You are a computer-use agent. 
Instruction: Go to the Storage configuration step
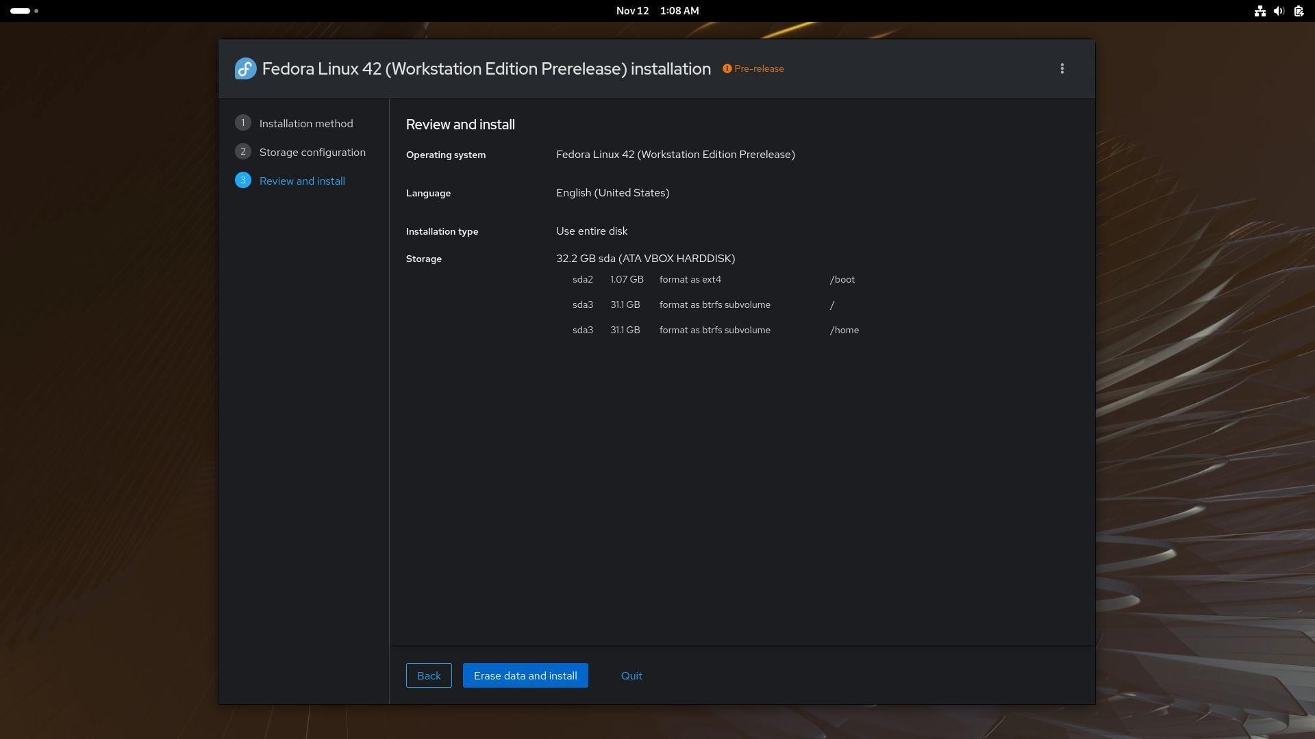tap(312, 153)
